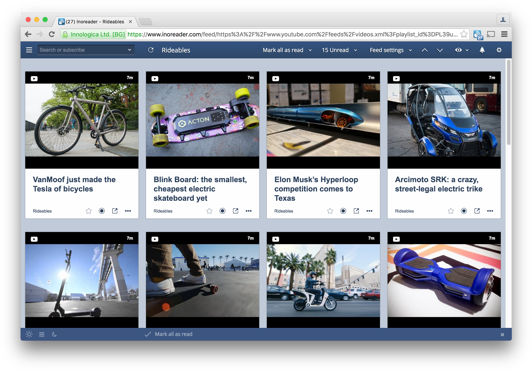Click Rideables source under Hyperloop card
Viewport: 532px width, 372px height.
click(x=284, y=211)
